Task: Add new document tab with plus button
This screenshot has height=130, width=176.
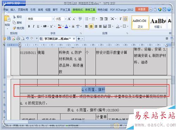Action: [79, 39]
